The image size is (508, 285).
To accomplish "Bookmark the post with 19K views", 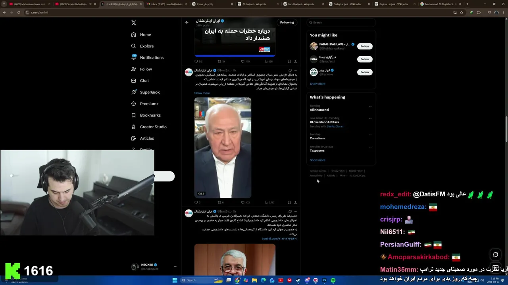I will 289,61.
